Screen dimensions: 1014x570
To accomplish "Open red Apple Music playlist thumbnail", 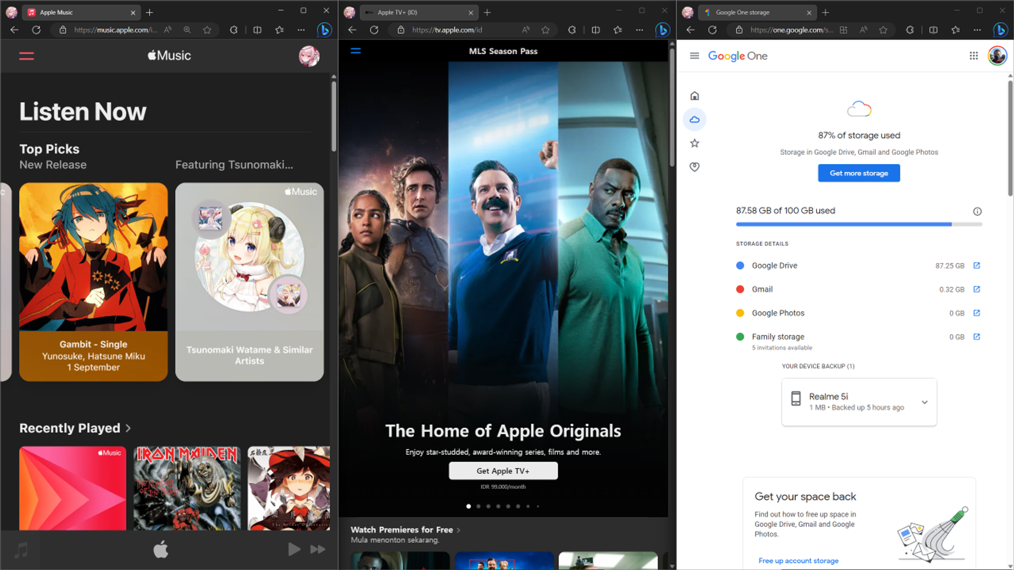I will [x=73, y=488].
